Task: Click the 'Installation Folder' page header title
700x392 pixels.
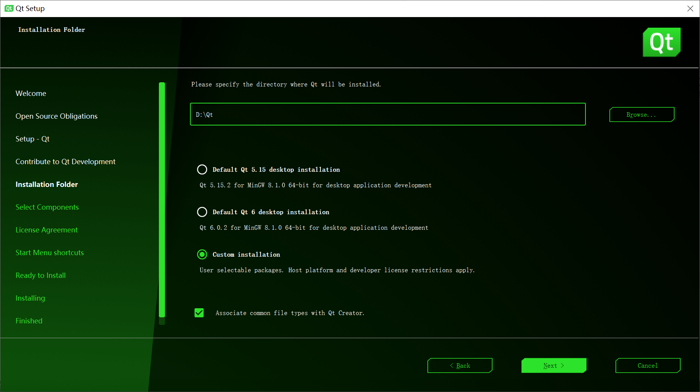Action: 52,30
